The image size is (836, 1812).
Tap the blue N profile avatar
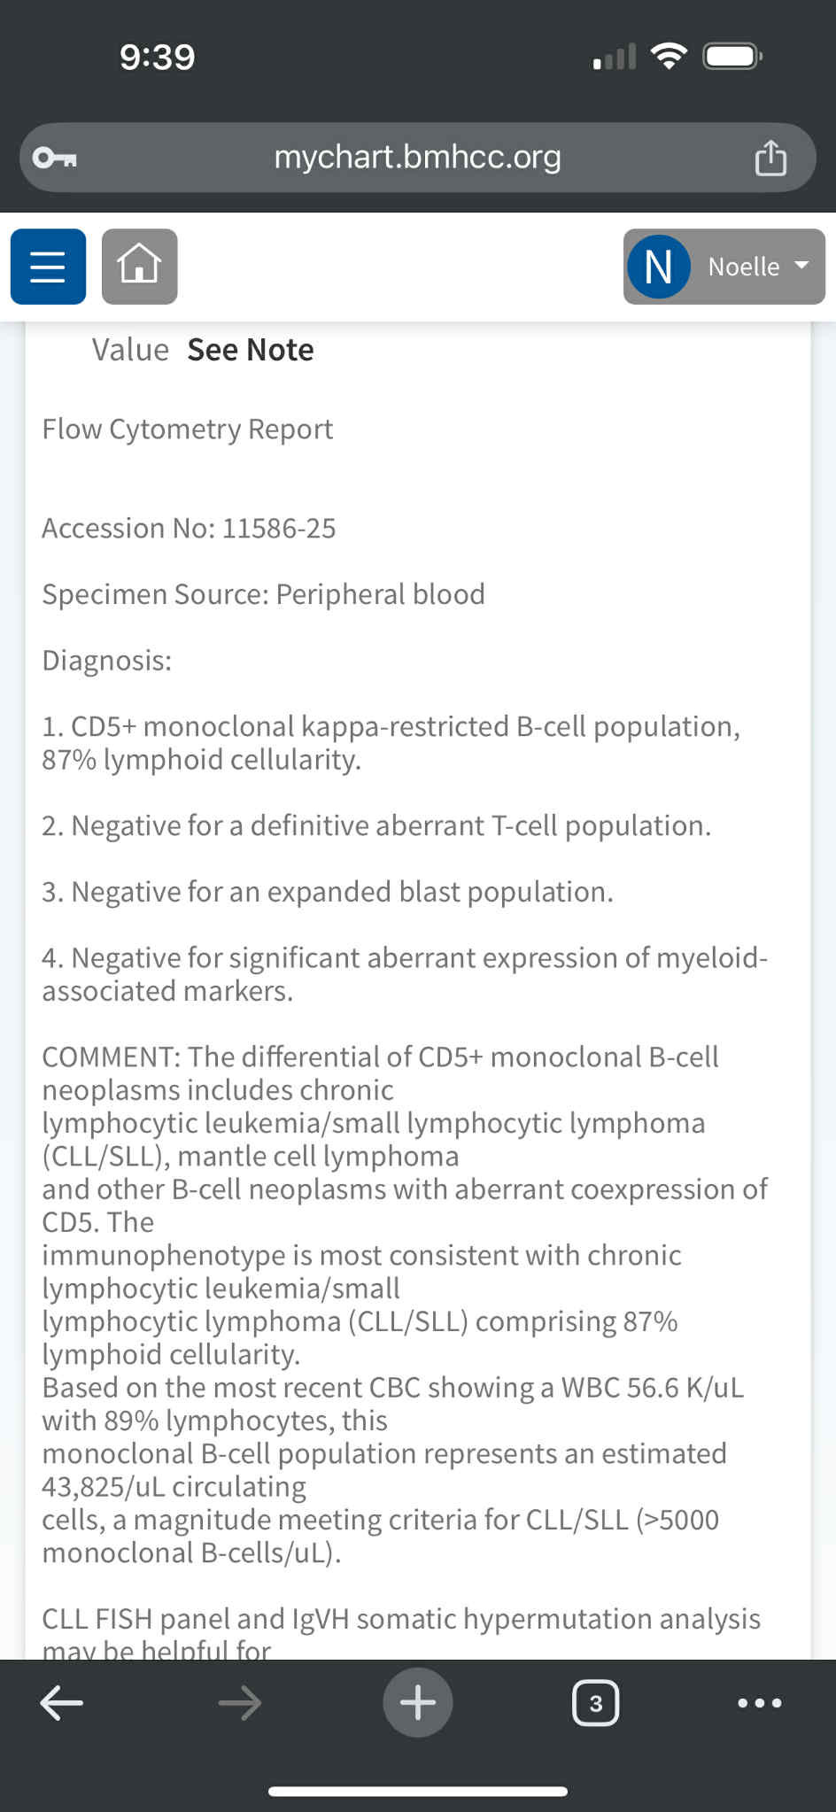click(658, 267)
